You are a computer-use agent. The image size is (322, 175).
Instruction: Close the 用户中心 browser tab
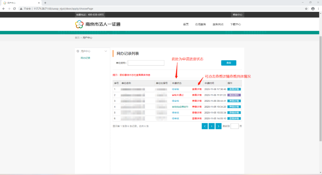pyautogui.click(x=39, y=3)
